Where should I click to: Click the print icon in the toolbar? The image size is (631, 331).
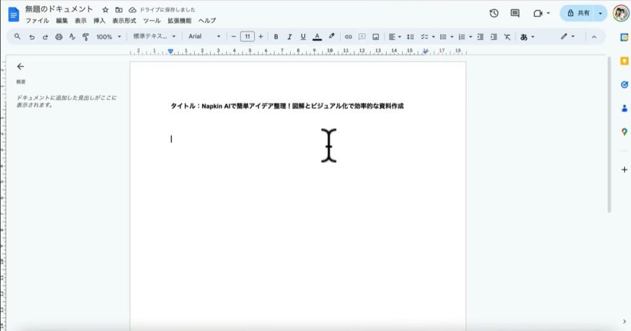tap(59, 37)
